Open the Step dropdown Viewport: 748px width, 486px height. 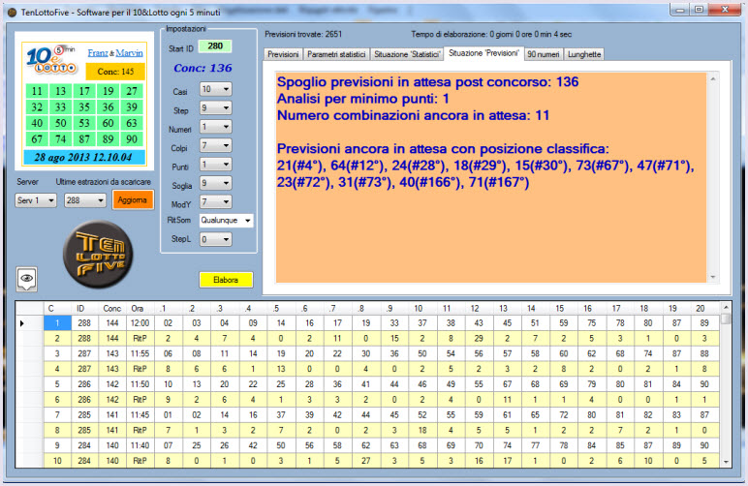[x=216, y=108]
